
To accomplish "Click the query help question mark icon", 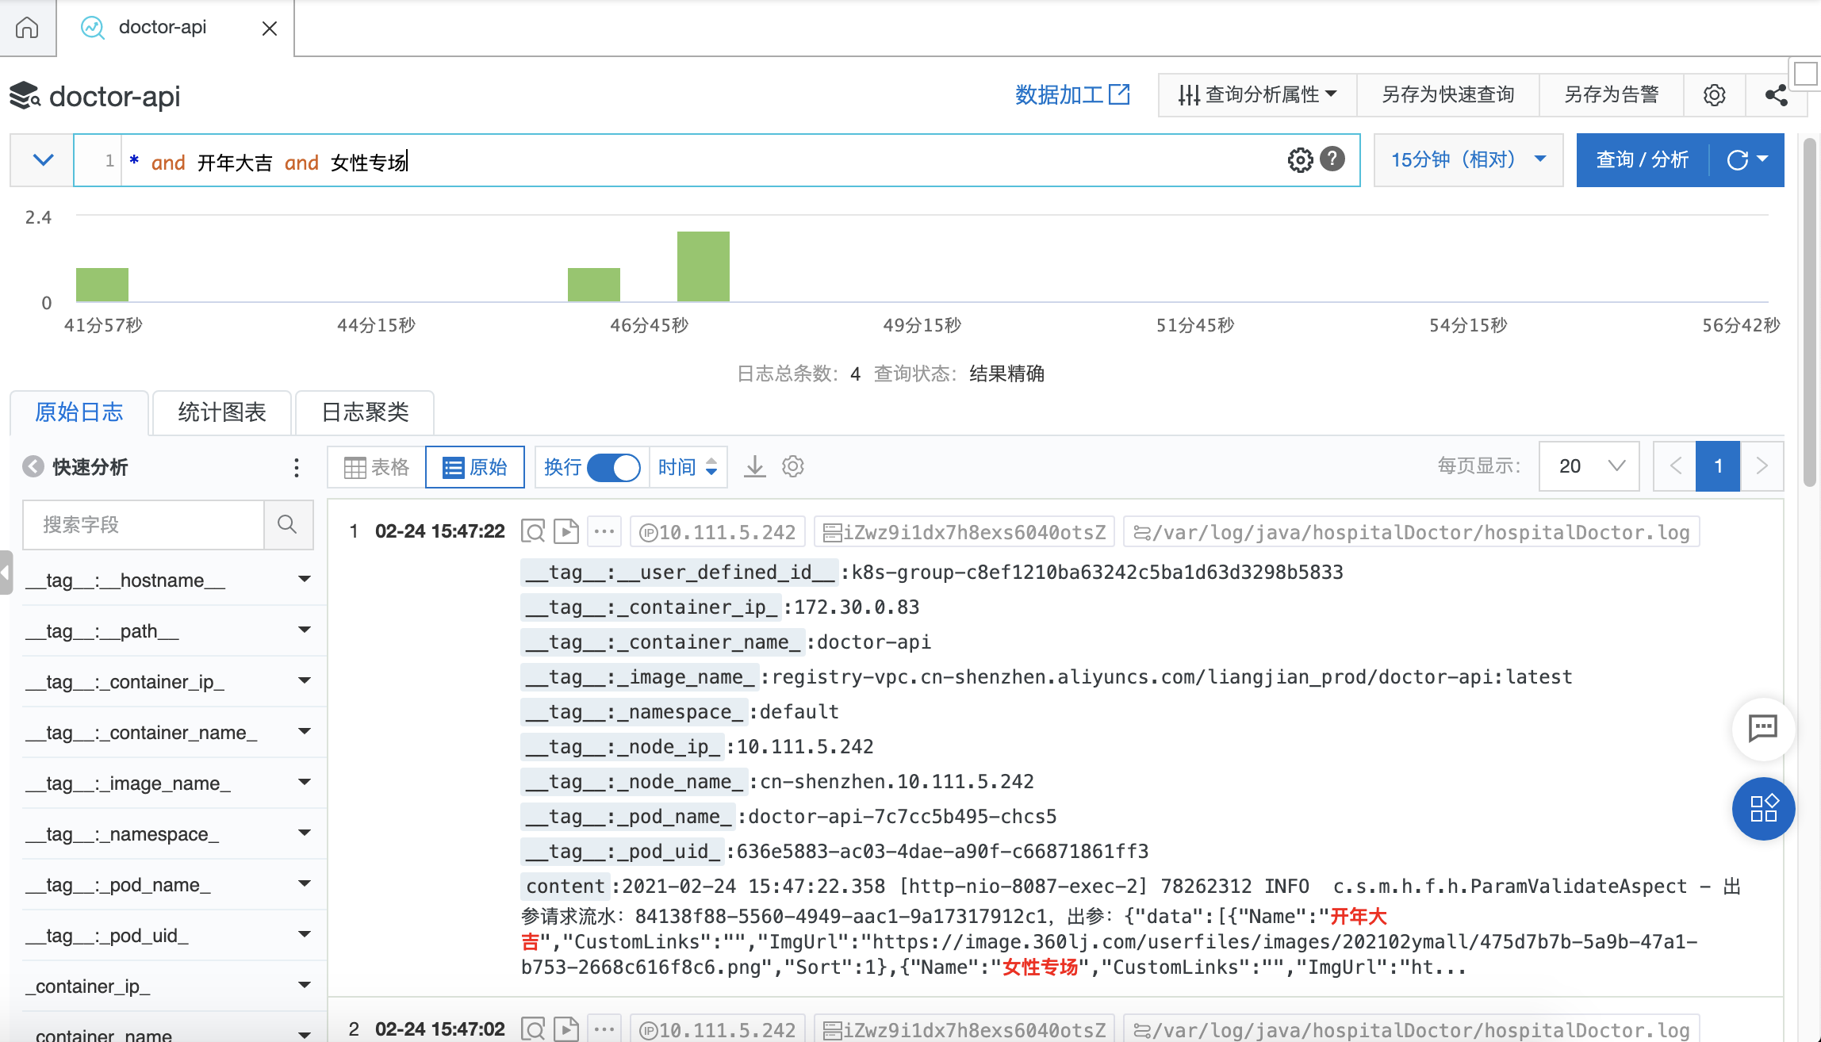I will pos(1332,159).
